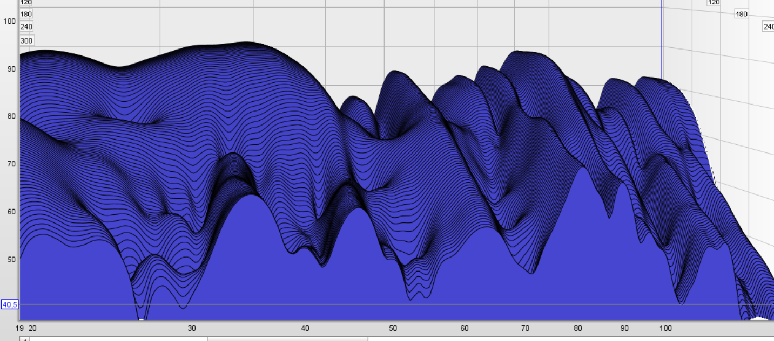Click the 50 Hz label on frequency axis
This screenshot has width=774, height=341.
(x=393, y=328)
